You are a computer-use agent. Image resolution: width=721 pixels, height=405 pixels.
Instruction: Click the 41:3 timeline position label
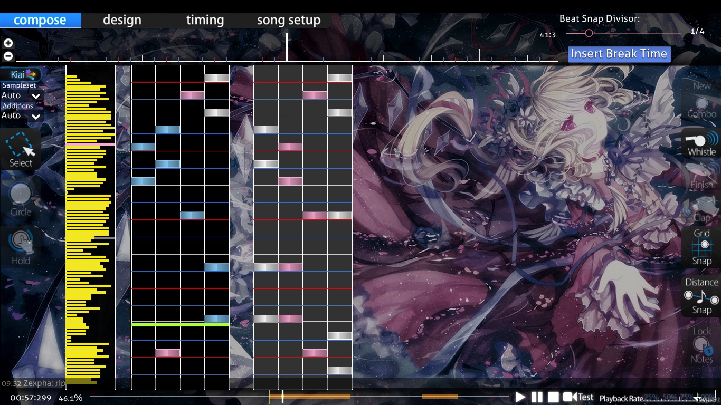coord(547,35)
